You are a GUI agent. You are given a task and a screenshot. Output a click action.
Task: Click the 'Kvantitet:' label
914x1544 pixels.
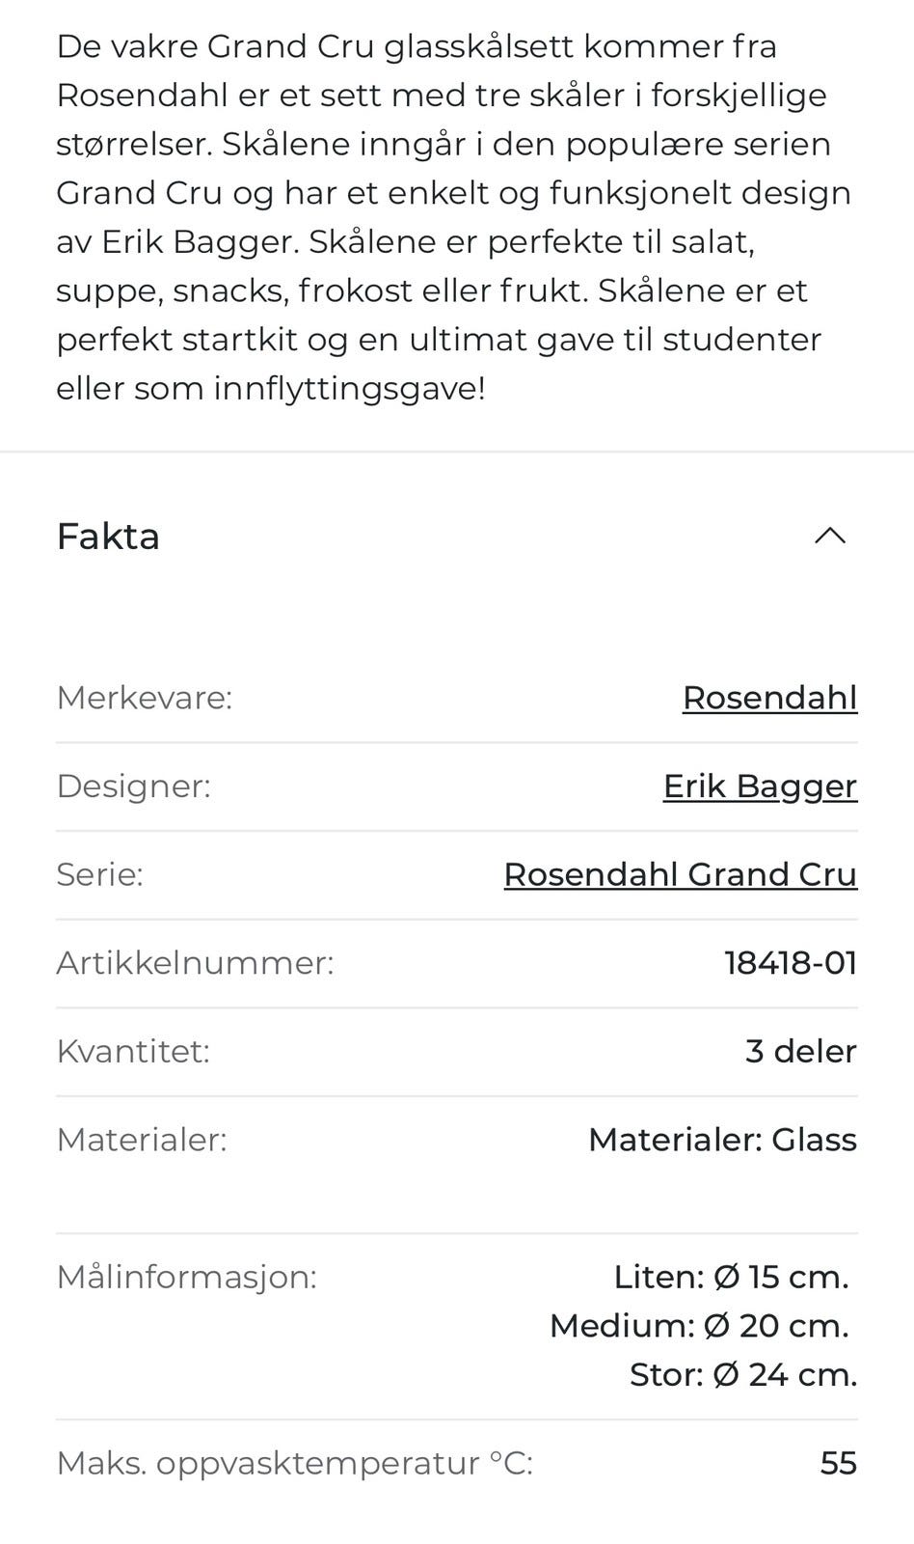[x=133, y=1051]
